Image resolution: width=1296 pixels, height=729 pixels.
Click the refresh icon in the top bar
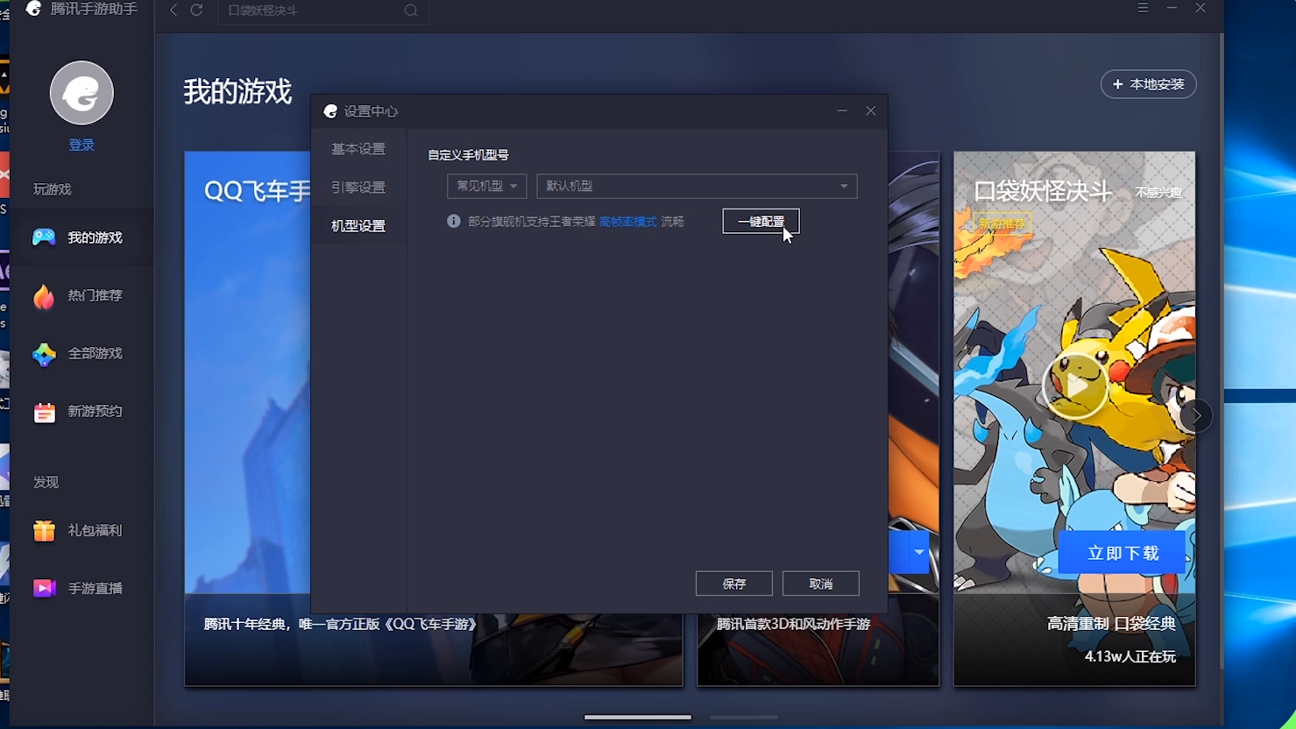(197, 11)
